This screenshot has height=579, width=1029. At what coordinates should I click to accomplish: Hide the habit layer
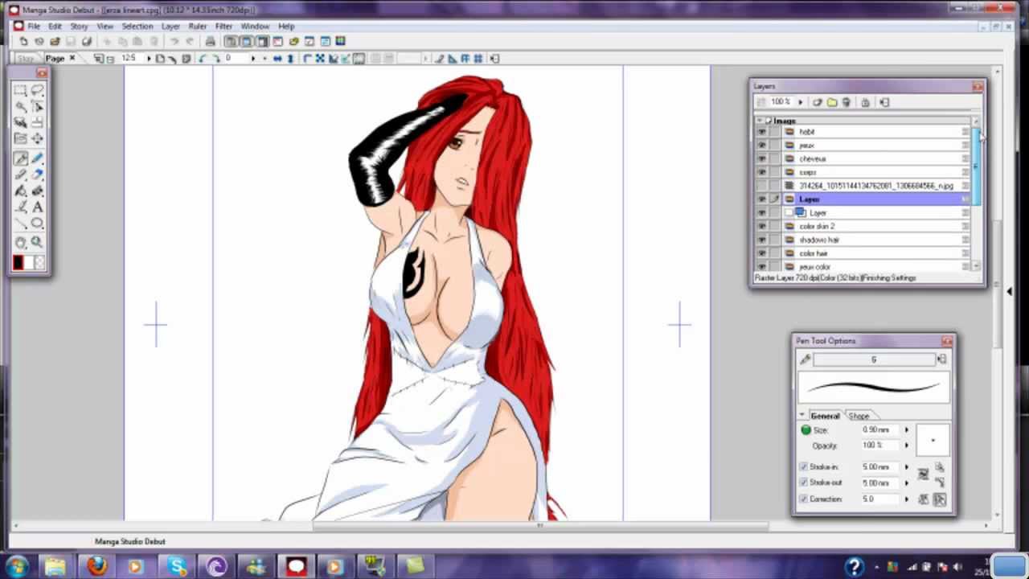click(x=761, y=132)
